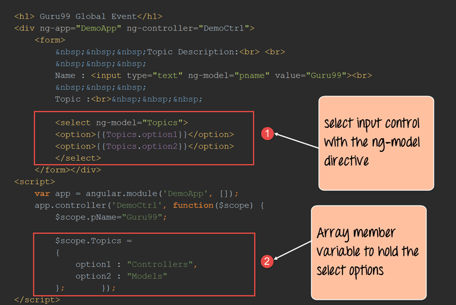Select the 'select input control' callout note
Image resolution: width=456 pixels, height=305 pixels.
pos(376,143)
